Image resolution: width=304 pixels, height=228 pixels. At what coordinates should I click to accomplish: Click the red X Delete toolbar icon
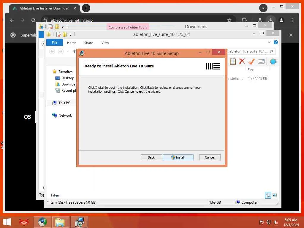242,62
